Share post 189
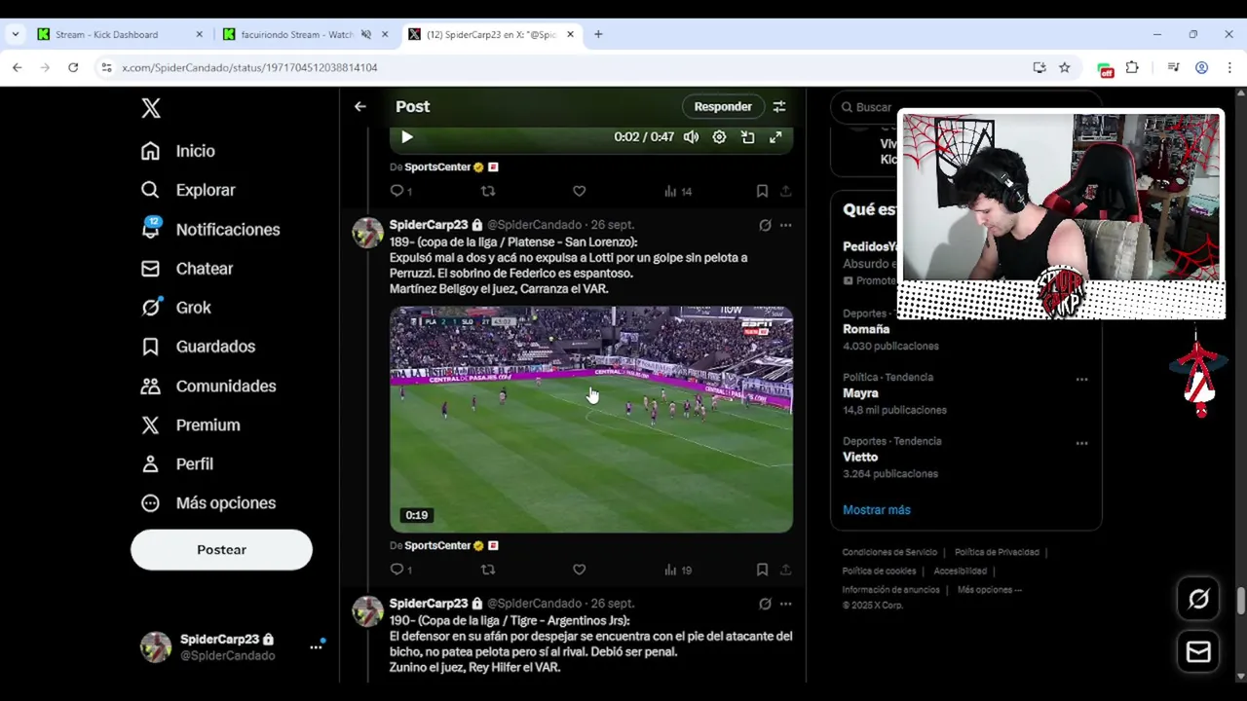 (785, 570)
